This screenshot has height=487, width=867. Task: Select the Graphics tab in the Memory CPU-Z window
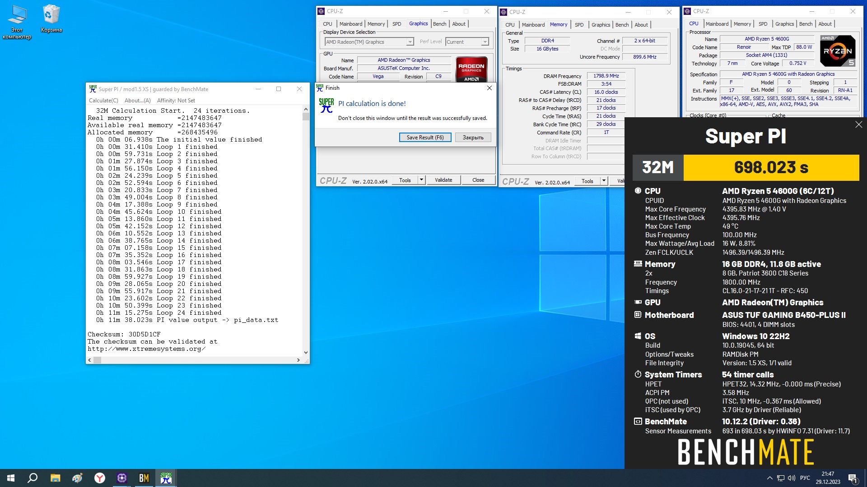click(x=601, y=25)
